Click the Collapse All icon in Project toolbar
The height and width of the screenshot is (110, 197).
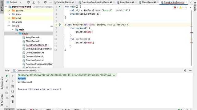[39, 2]
